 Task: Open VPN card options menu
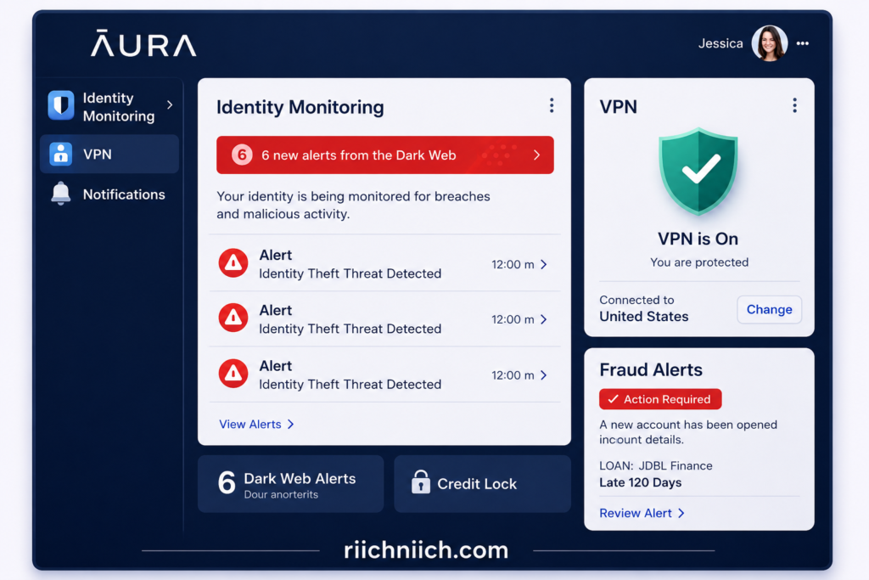click(794, 105)
